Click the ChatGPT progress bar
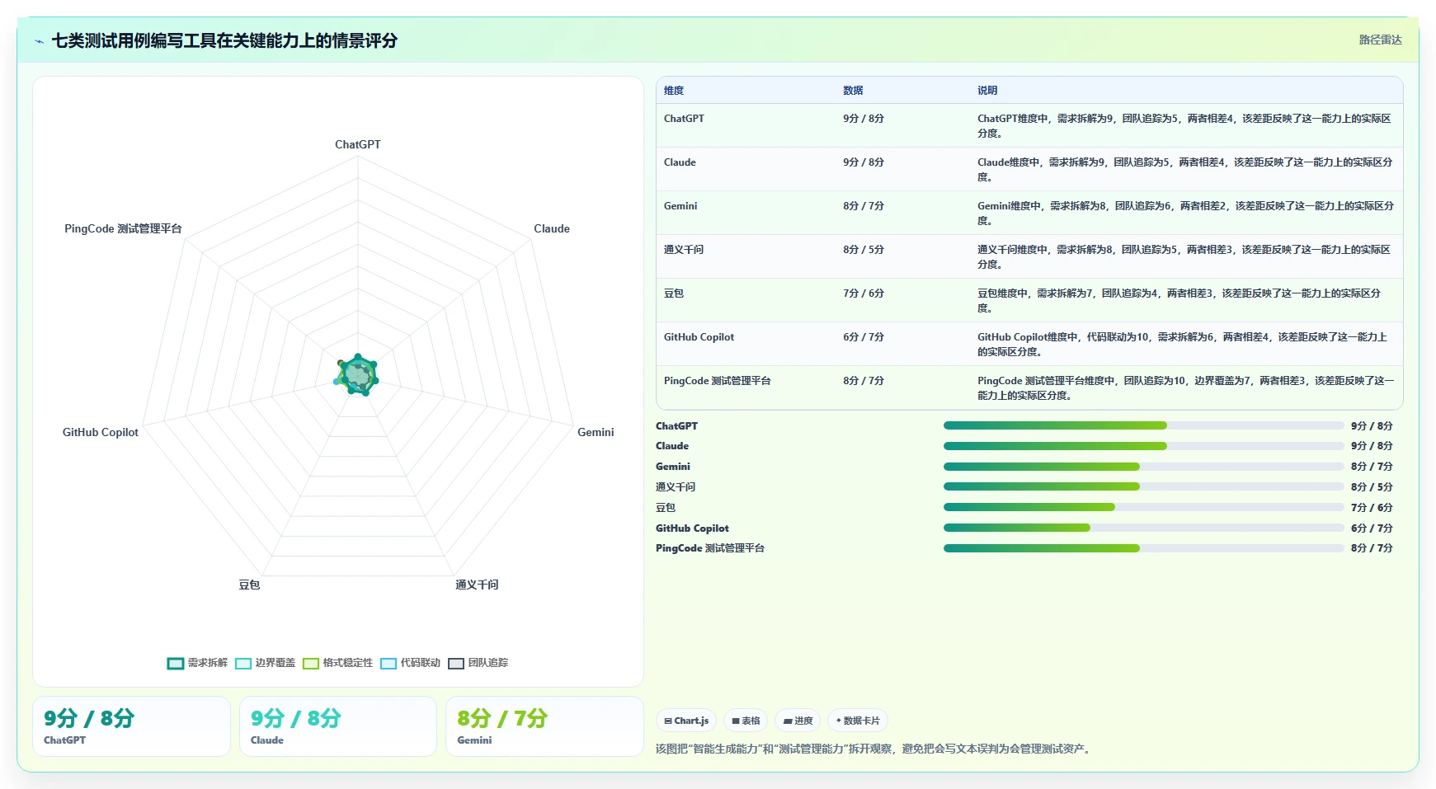 click(x=1143, y=425)
